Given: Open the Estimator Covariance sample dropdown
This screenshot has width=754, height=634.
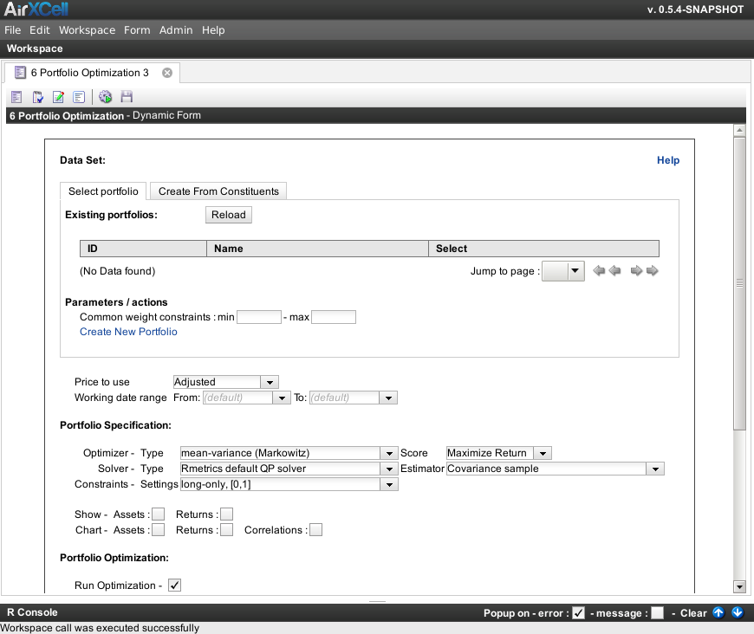Looking at the screenshot, I should (655, 469).
